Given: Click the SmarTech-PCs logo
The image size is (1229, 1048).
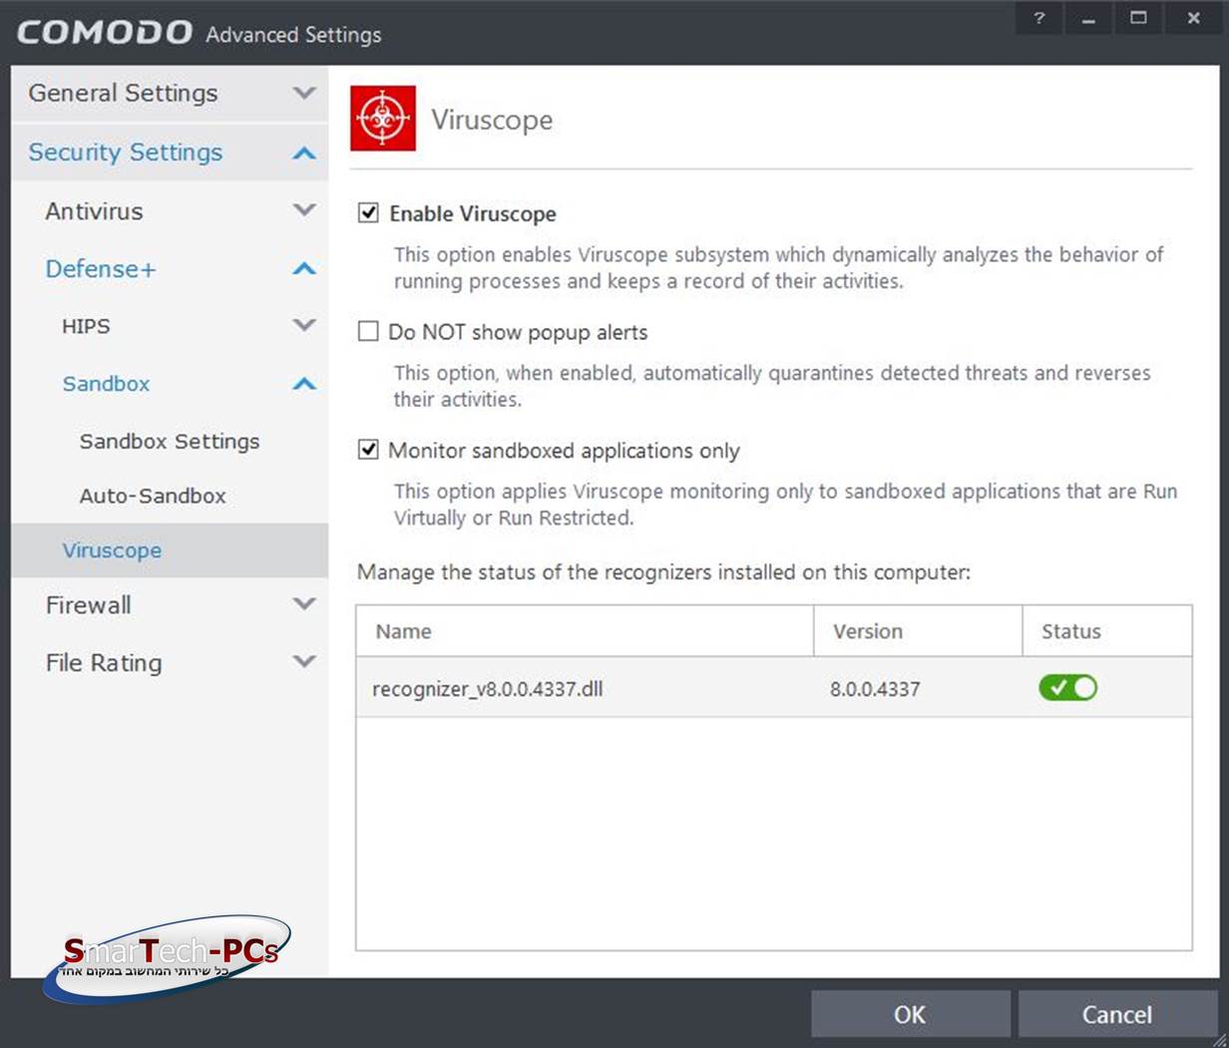Looking at the screenshot, I should coord(167,958).
